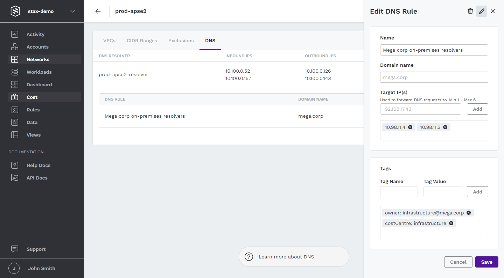
Task: Click the question mark help icon
Action: pos(249,257)
